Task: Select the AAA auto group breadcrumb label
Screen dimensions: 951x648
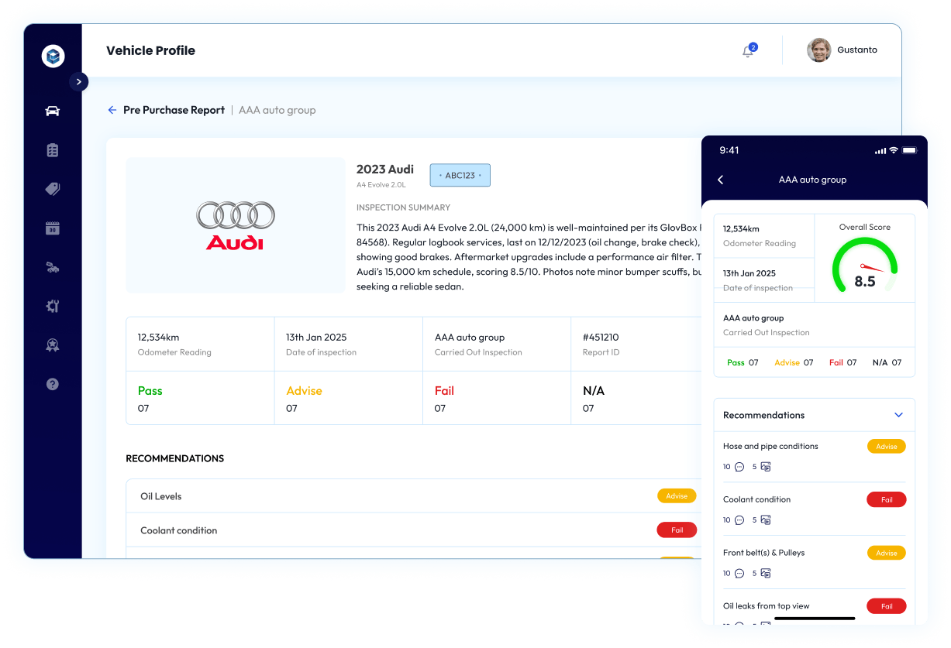Action: (277, 110)
